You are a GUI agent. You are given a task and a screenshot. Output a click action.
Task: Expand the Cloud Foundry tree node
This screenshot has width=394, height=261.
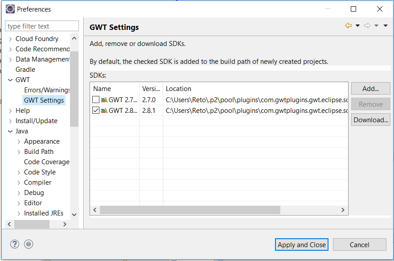pyautogui.click(x=10, y=39)
